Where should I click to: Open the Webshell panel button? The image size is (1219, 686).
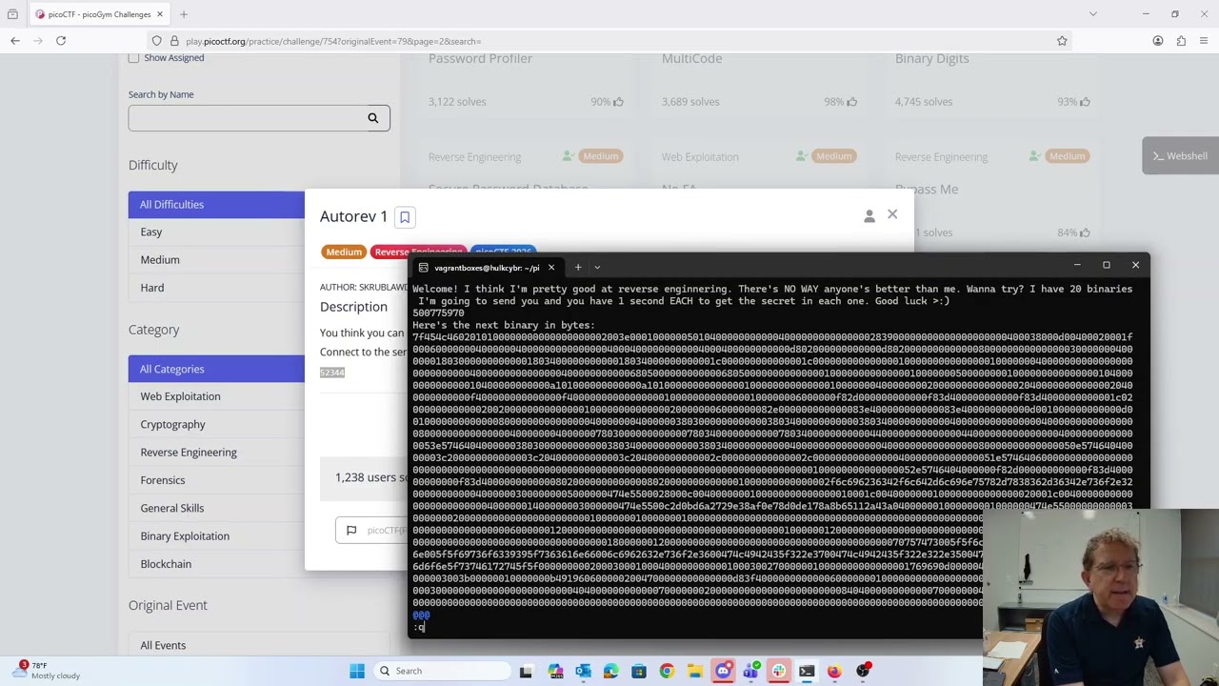click(x=1180, y=156)
